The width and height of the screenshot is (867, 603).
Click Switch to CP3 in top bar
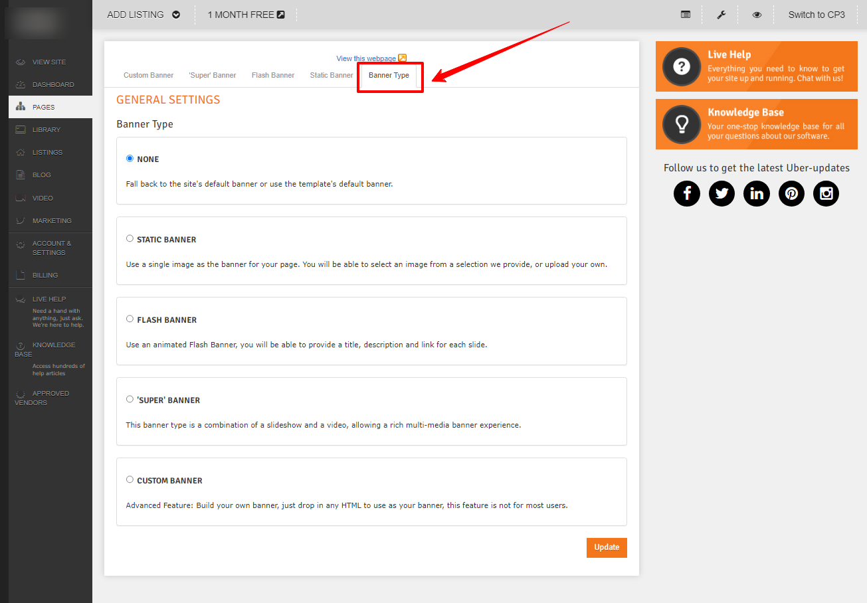(x=817, y=15)
